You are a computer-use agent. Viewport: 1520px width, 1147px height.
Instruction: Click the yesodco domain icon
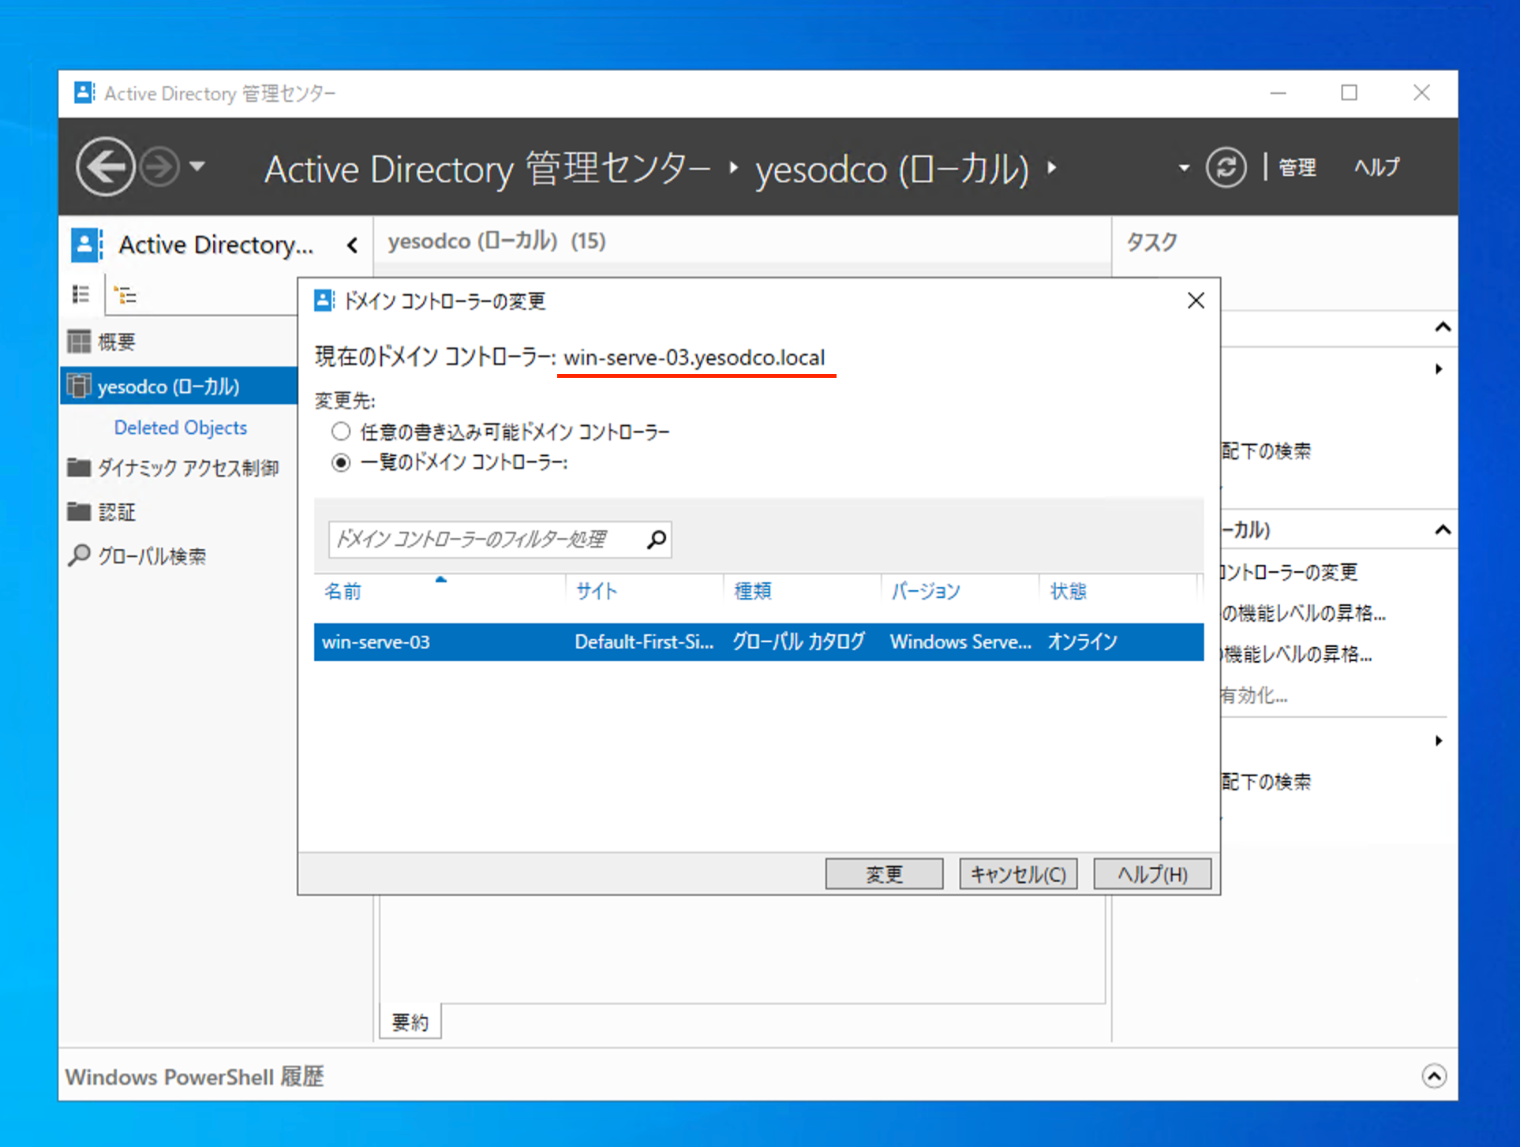79,386
